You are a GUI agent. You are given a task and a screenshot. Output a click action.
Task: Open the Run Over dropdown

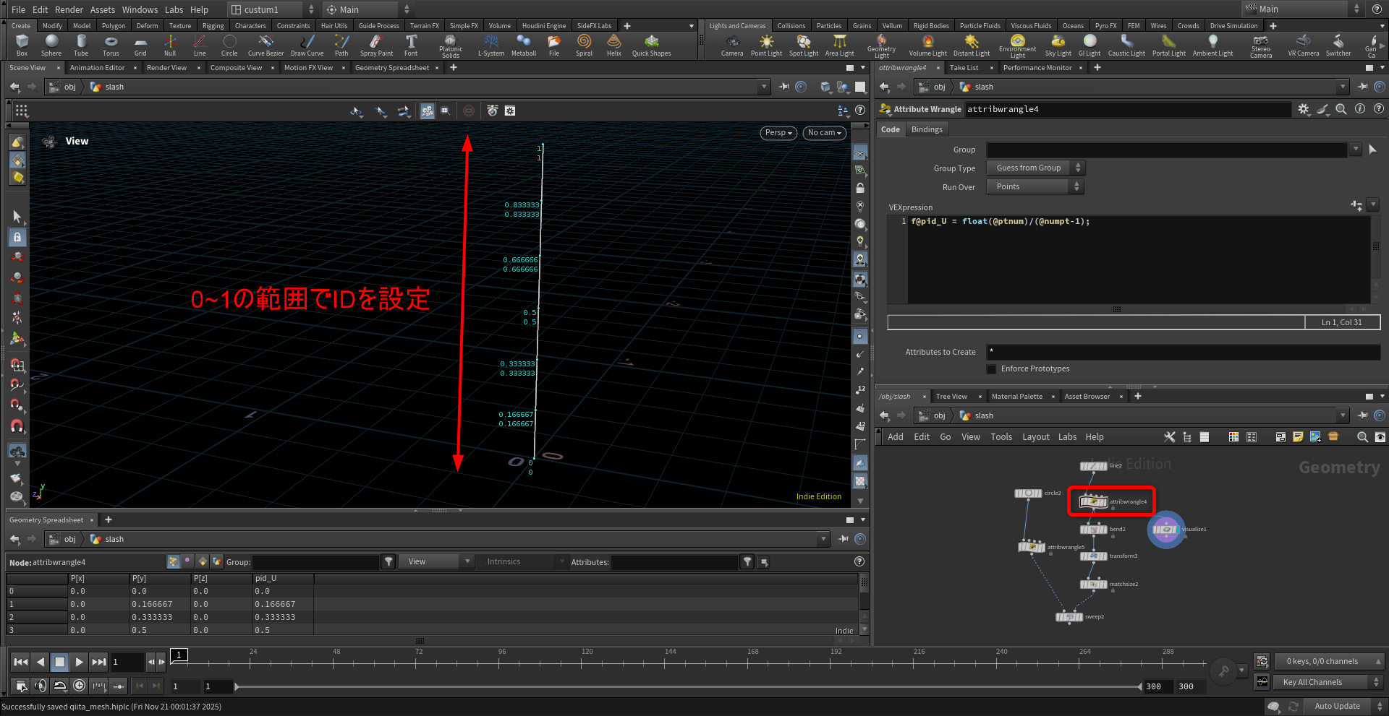pyautogui.click(x=1035, y=187)
